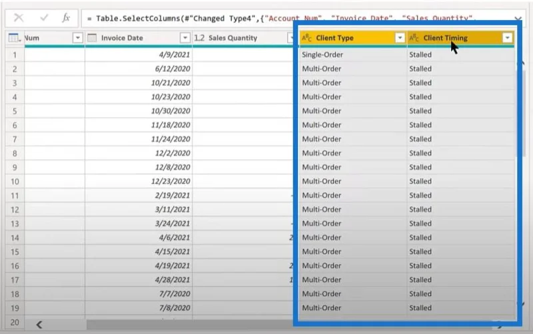Expand the formula bar chevron
This screenshot has width=533, height=334.
pos(518,19)
